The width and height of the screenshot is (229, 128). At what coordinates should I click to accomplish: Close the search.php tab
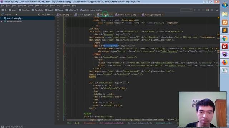71,15
